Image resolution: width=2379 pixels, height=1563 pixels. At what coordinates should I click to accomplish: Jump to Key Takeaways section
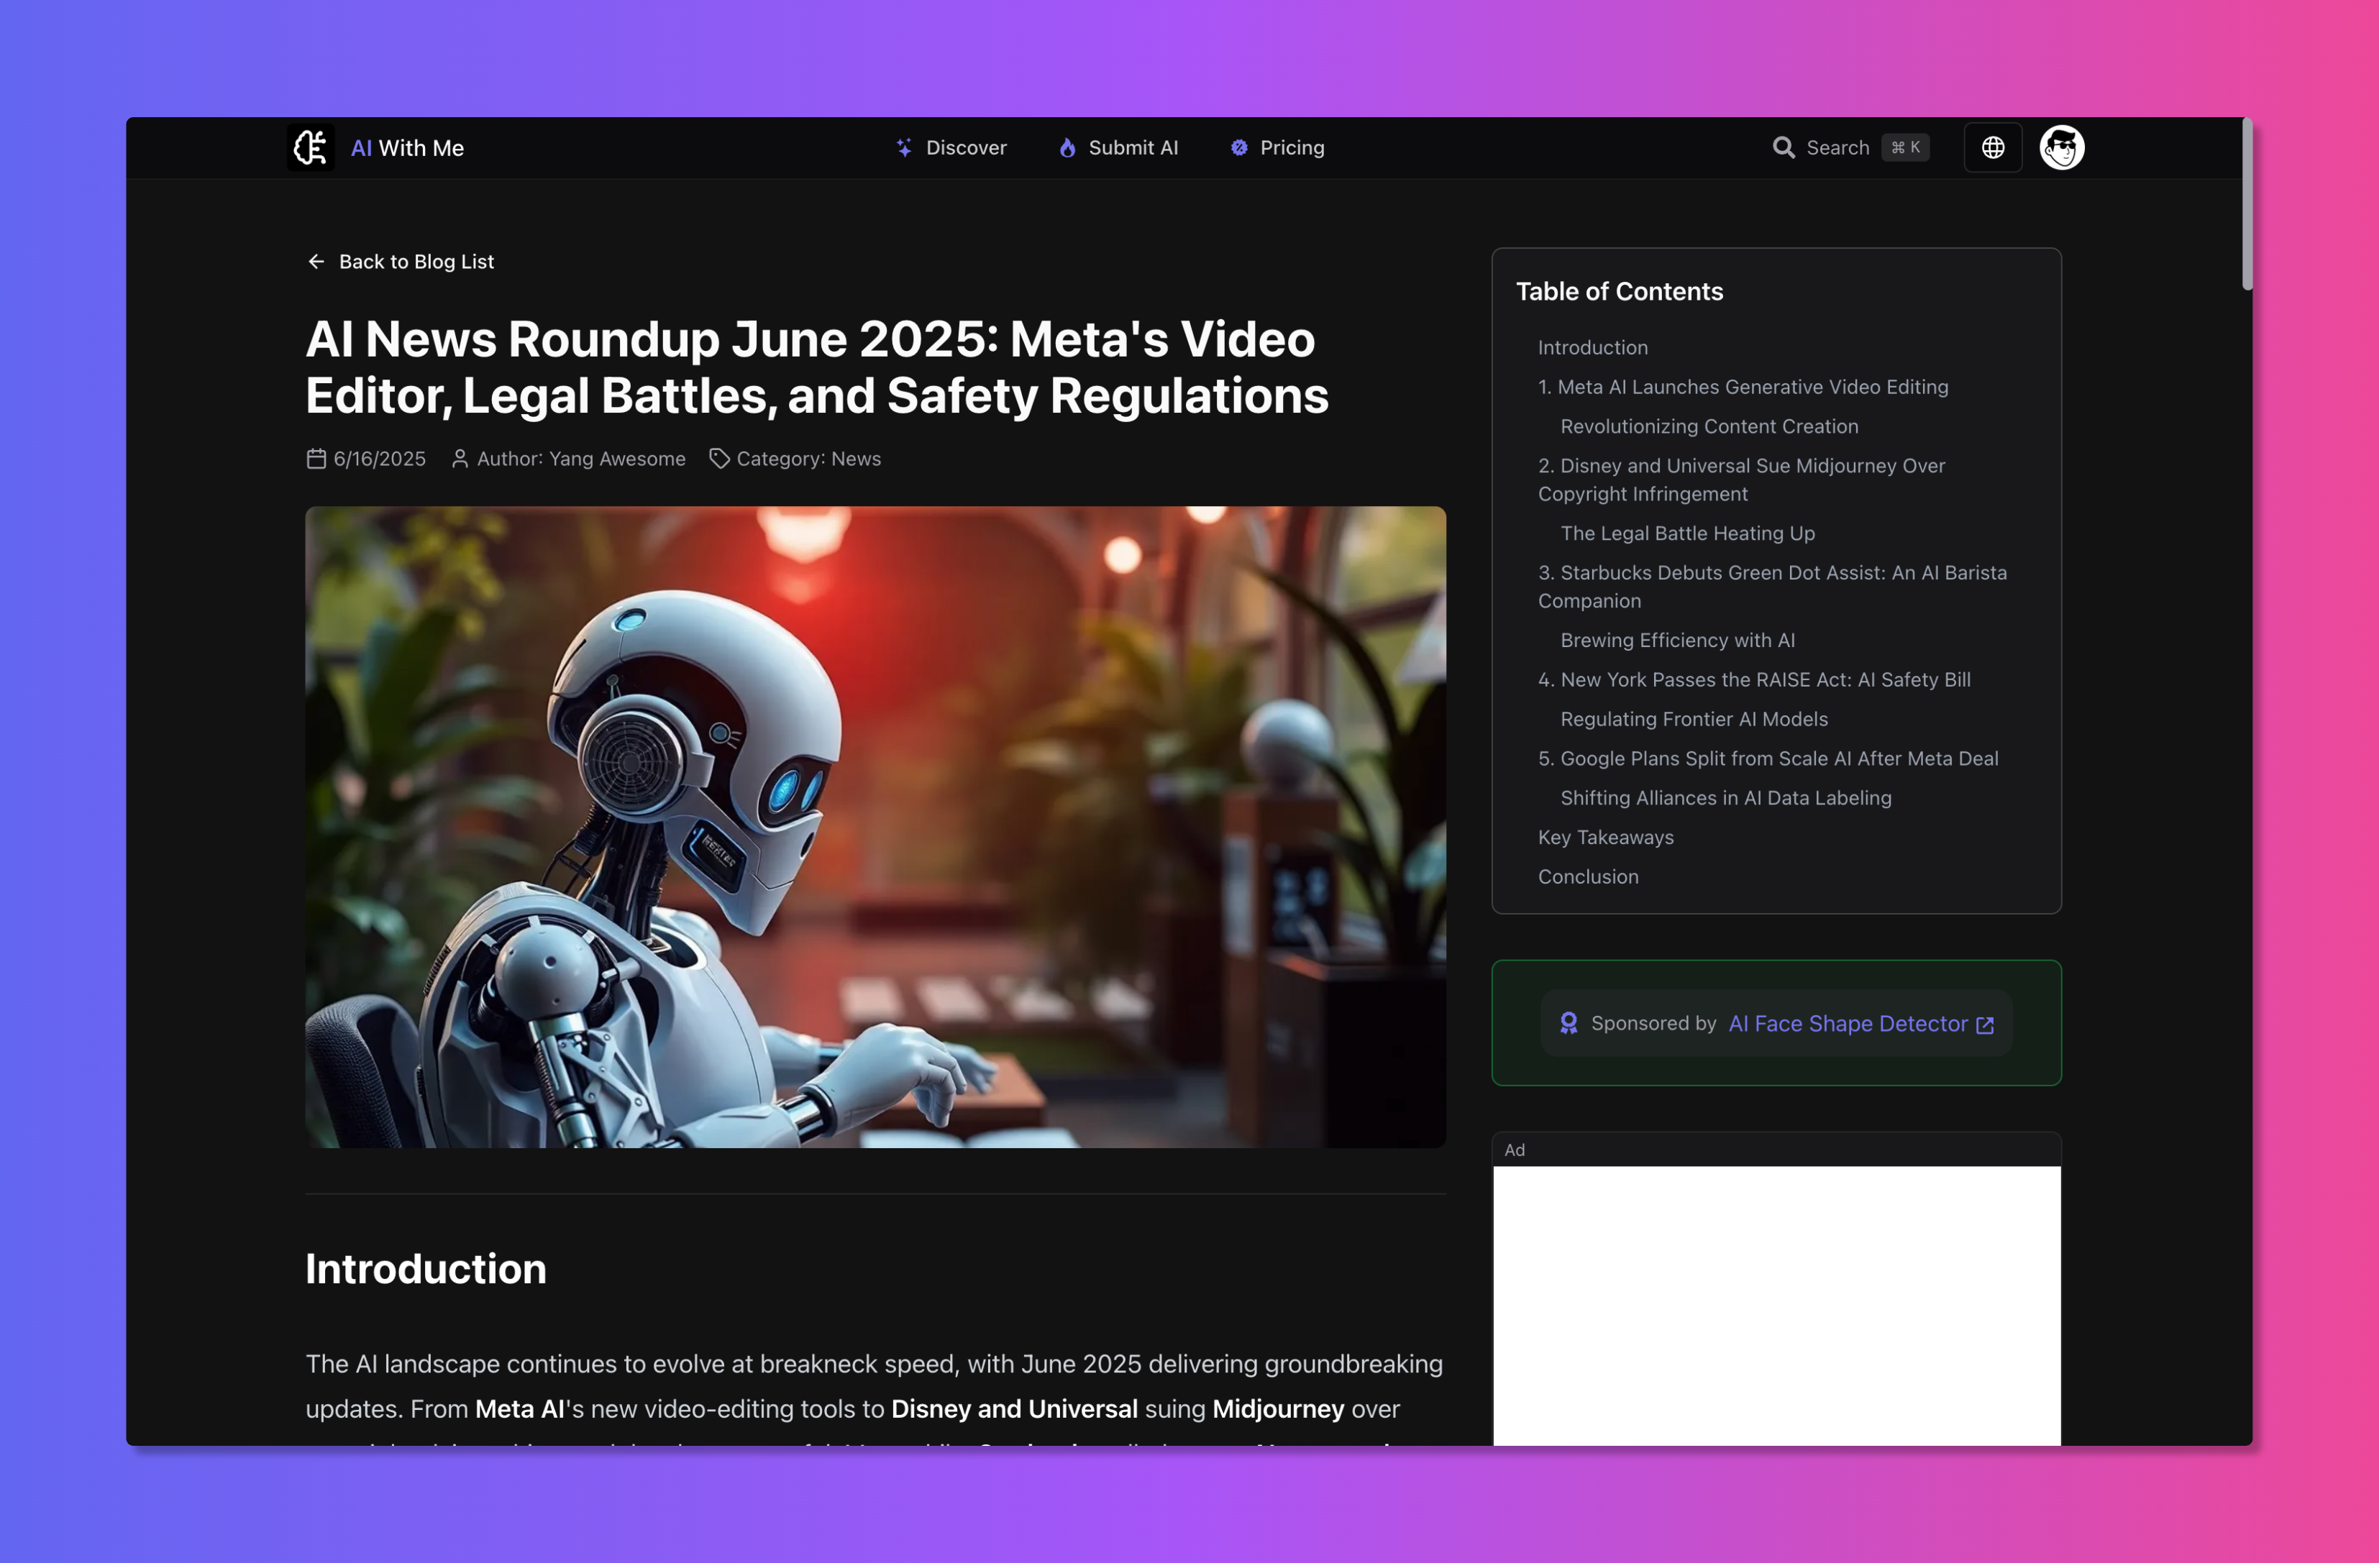click(1605, 838)
